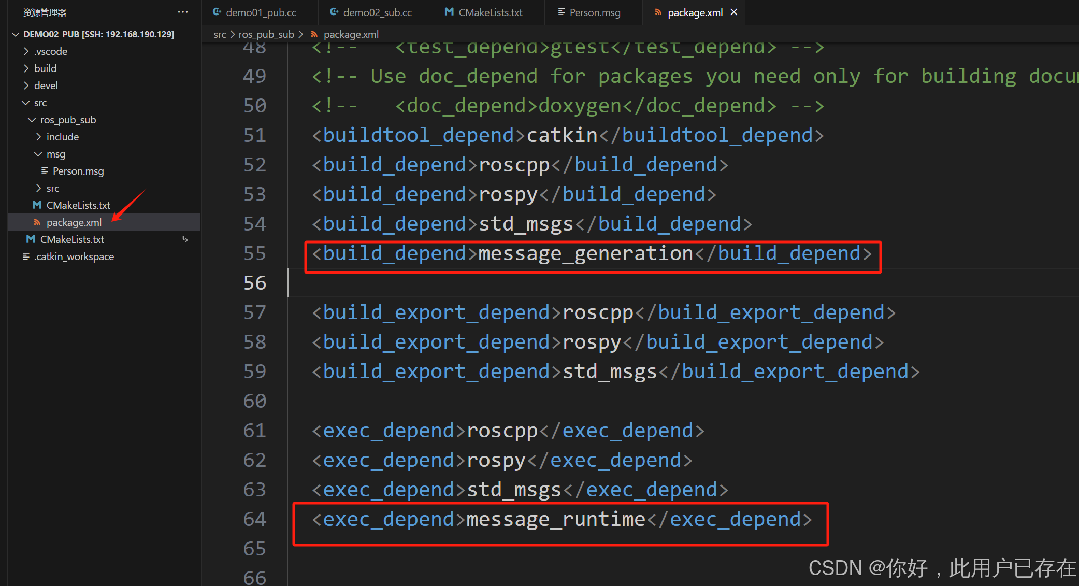Screen dimensions: 1079x586
Task: Collapse the DEMO02_PUB workspace section
Action: (15, 34)
